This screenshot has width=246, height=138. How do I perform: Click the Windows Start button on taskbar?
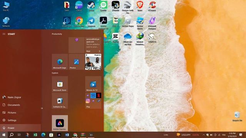4,135
